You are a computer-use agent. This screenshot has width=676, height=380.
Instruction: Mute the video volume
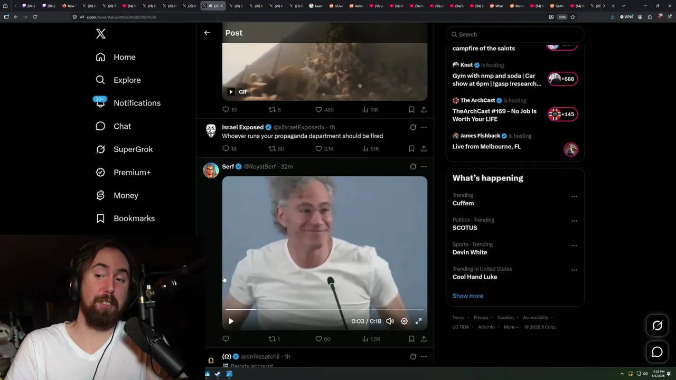[390, 321]
